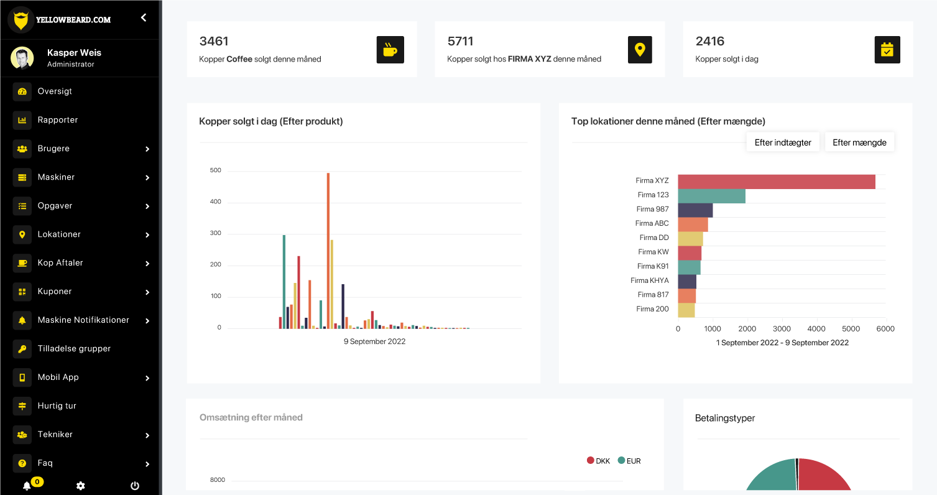Click the Rapporter chart icon
This screenshot has width=937, height=495.
click(x=22, y=120)
